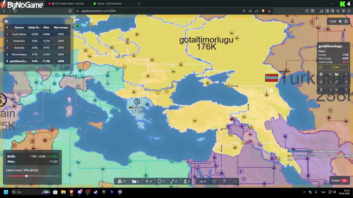This screenshot has width=353, height=198.
Task: Select Mozambique row in leaderboard
Action: click(37, 54)
